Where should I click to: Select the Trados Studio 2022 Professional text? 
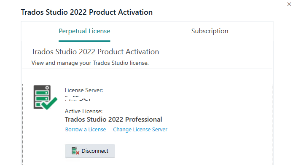[113, 120]
